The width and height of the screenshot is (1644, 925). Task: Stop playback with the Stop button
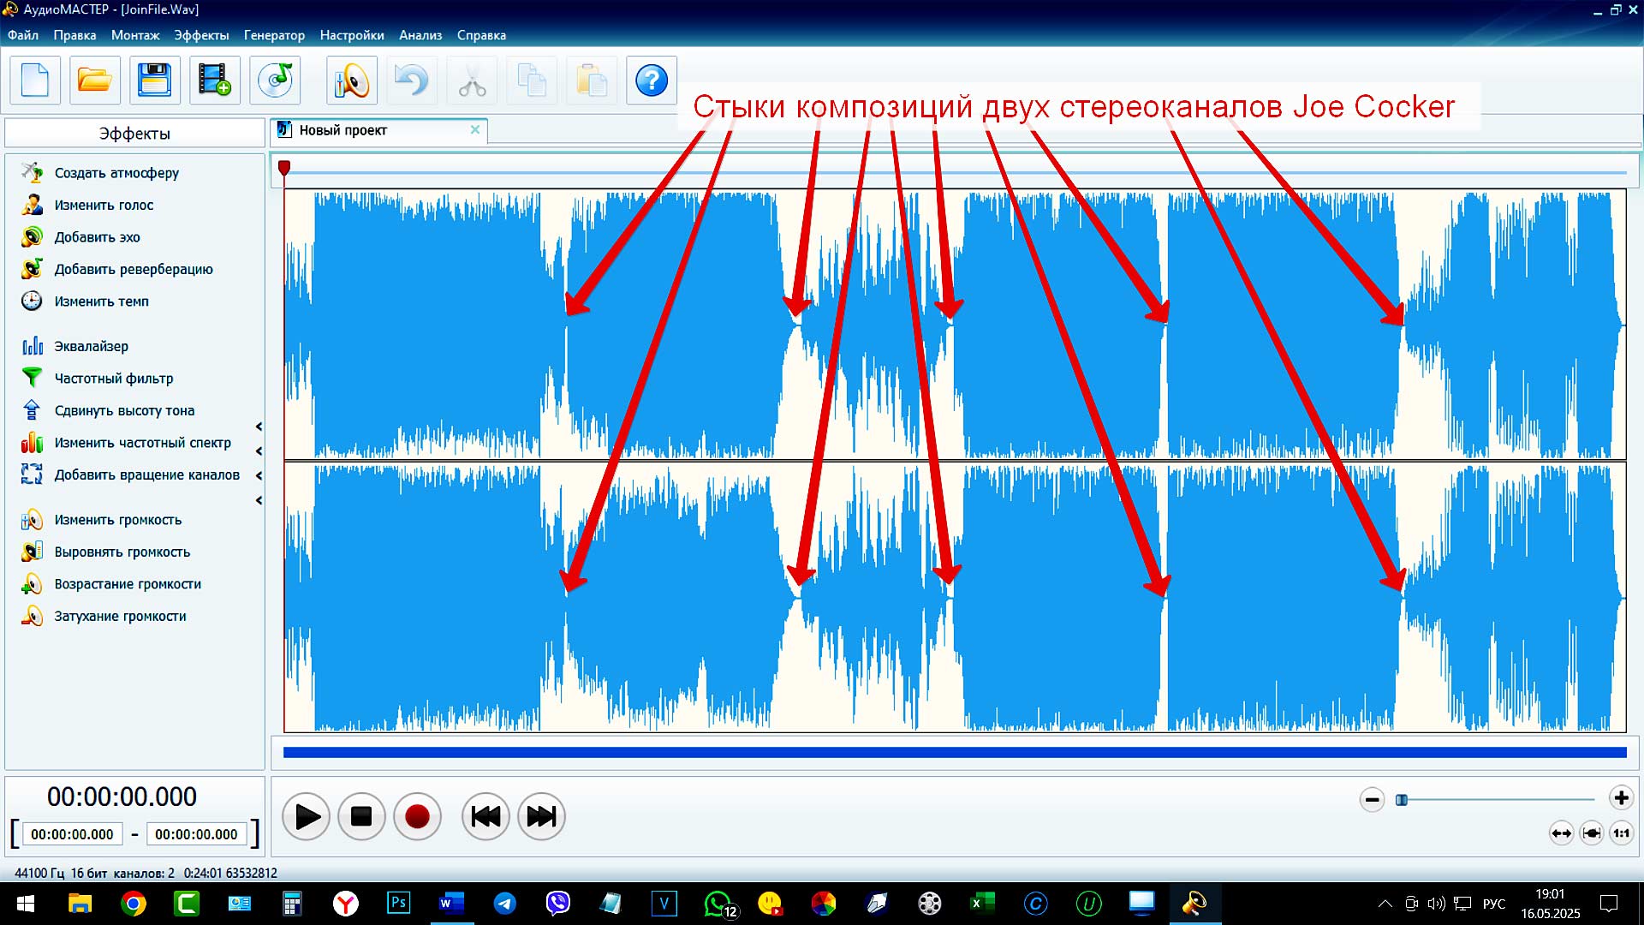click(361, 816)
